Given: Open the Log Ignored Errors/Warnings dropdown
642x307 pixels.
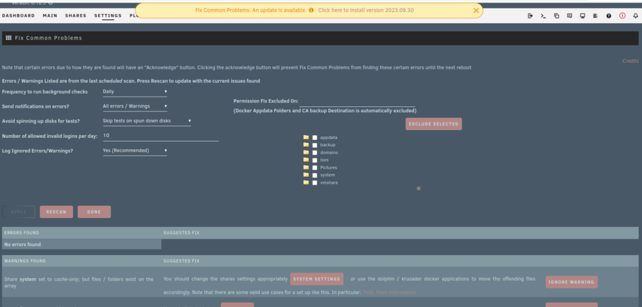Looking at the screenshot, I should pos(135,151).
